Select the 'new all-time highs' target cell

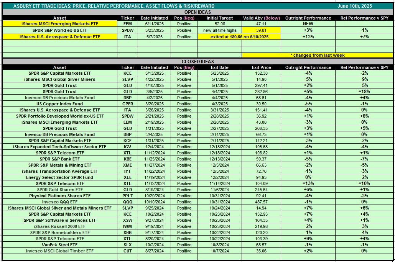tap(220, 30)
